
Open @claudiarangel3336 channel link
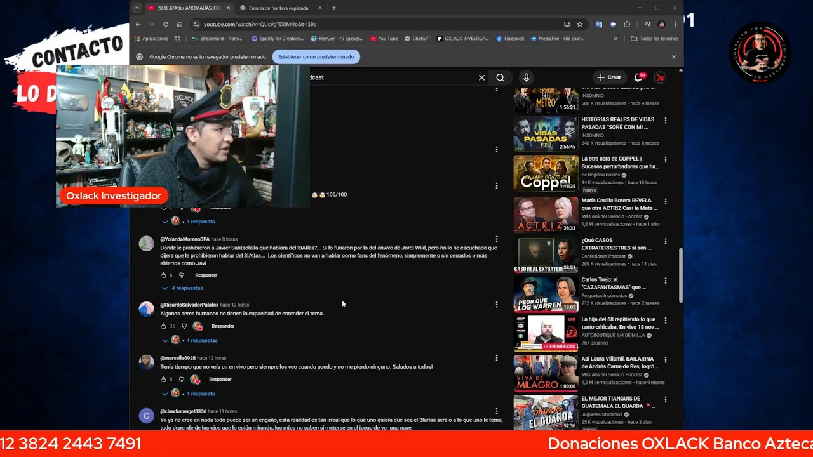pyautogui.click(x=183, y=411)
